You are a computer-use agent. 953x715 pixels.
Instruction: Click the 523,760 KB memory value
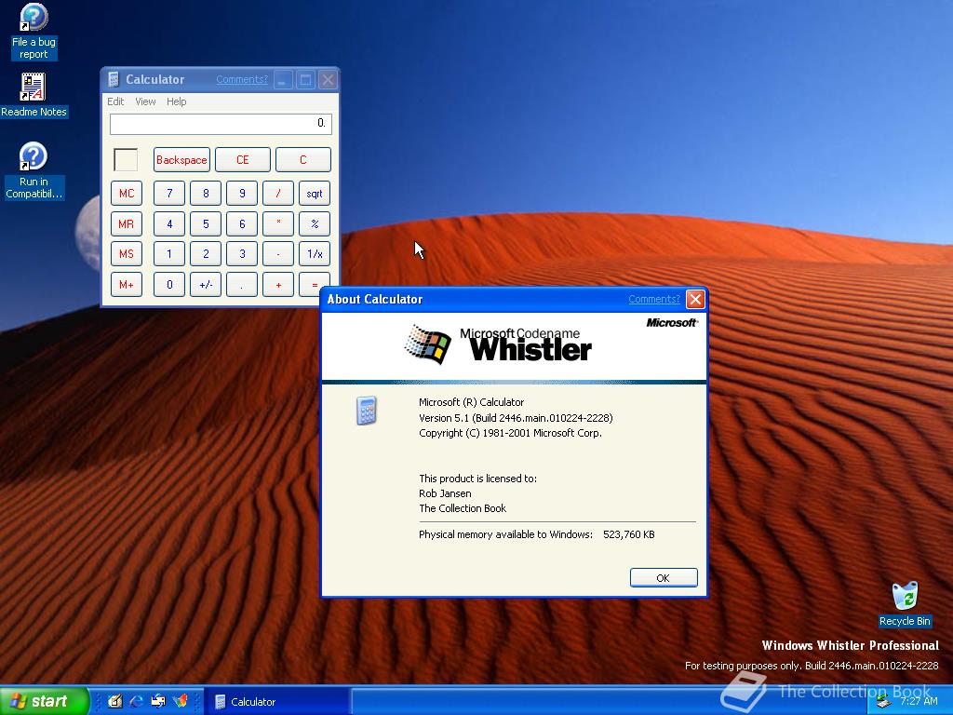coord(628,534)
